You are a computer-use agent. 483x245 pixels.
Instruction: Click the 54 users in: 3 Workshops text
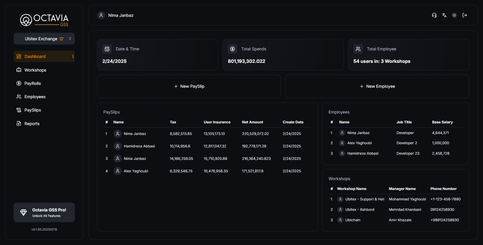click(x=382, y=61)
